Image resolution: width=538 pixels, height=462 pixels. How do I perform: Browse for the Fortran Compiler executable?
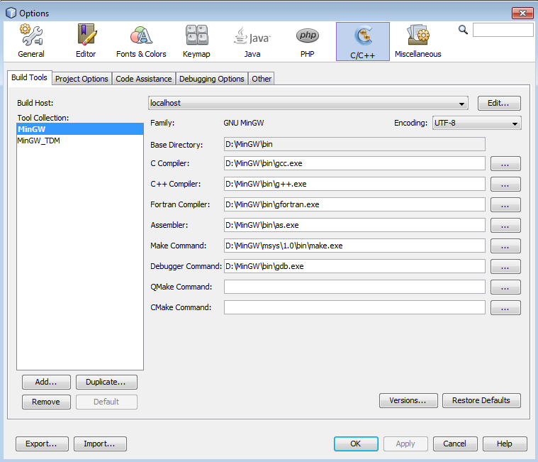(505, 204)
